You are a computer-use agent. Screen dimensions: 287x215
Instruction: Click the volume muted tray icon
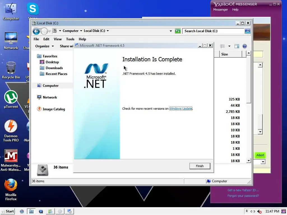coord(259,212)
